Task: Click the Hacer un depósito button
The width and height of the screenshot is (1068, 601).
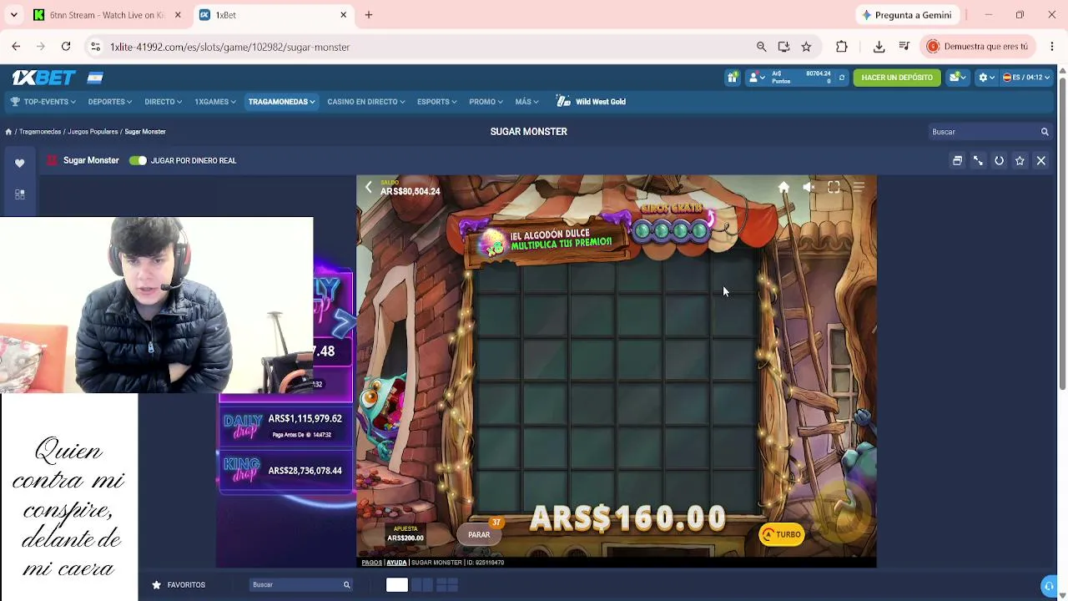Action: pyautogui.click(x=897, y=78)
